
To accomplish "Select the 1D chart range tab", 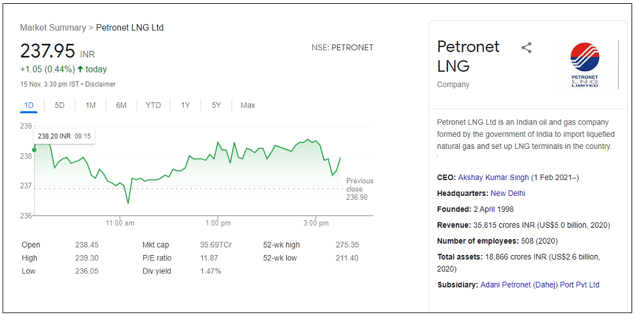I will click(x=29, y=106).
